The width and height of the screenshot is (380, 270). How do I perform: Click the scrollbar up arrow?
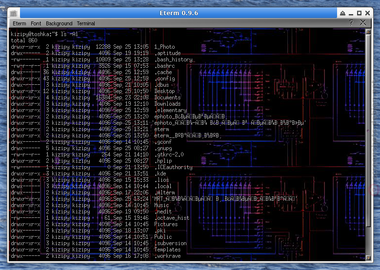tap(368, 32)
